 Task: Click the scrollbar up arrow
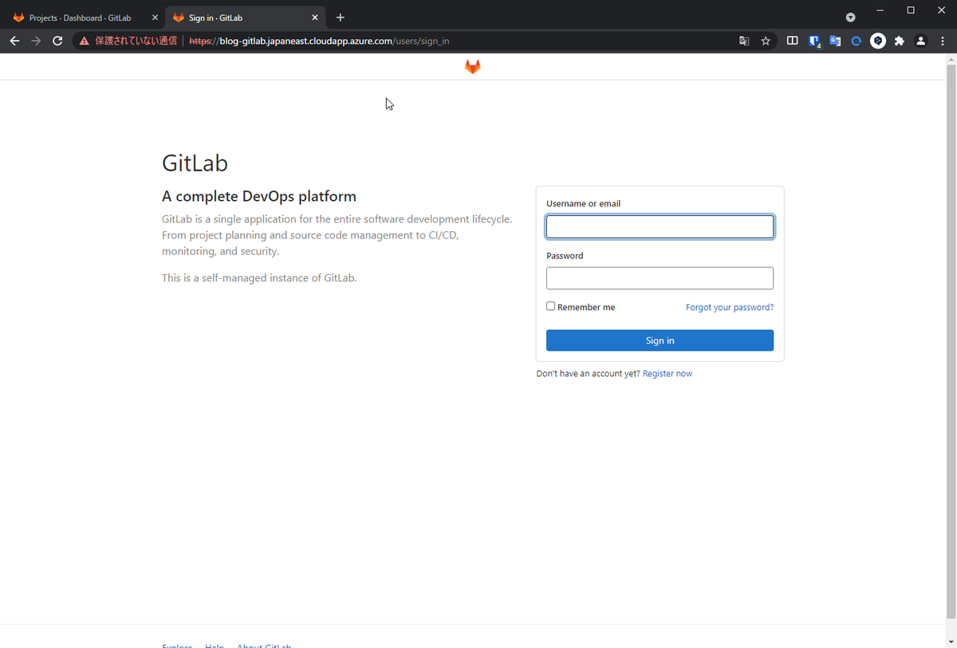[951, 60]
